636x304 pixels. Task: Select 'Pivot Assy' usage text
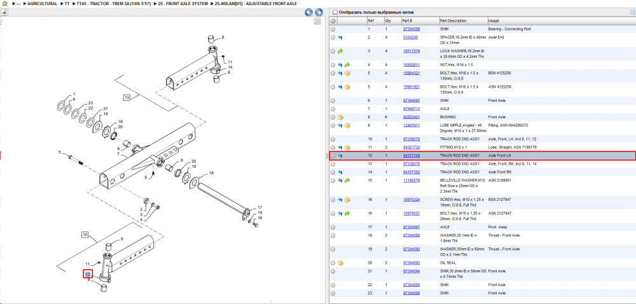498,228
